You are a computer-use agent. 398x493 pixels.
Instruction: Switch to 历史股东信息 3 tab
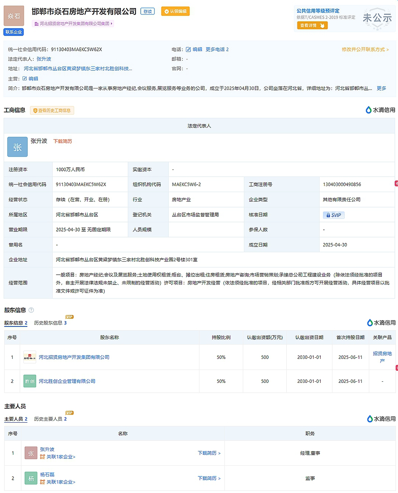click(x=50, y=323)
